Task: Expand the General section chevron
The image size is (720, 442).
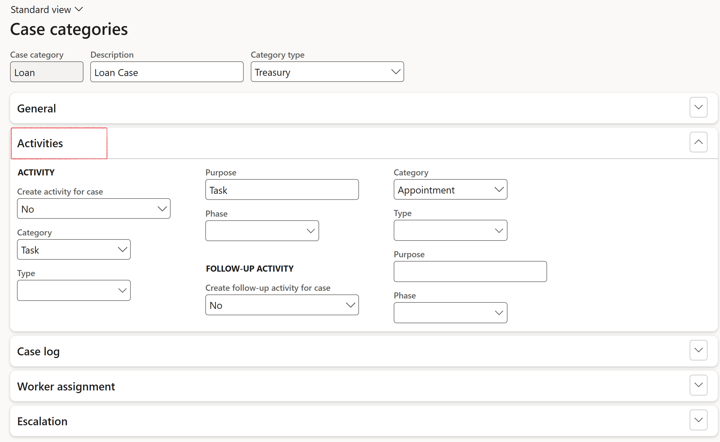Action: pyautogui.click(x=698, y=107)
